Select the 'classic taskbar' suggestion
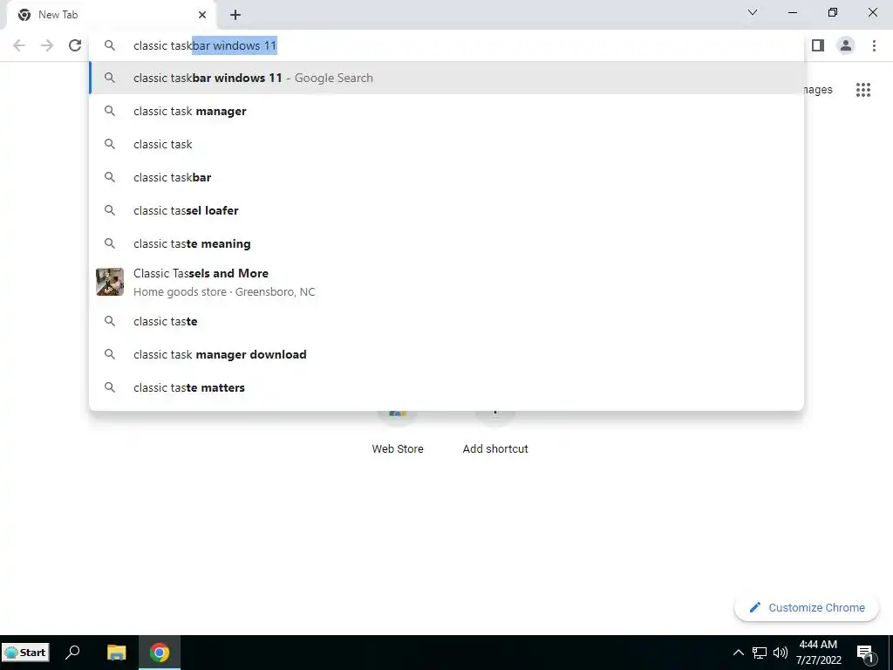893x670 pixels. tap(447, 177)
